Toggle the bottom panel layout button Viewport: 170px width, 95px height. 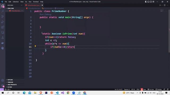point(148,2)
